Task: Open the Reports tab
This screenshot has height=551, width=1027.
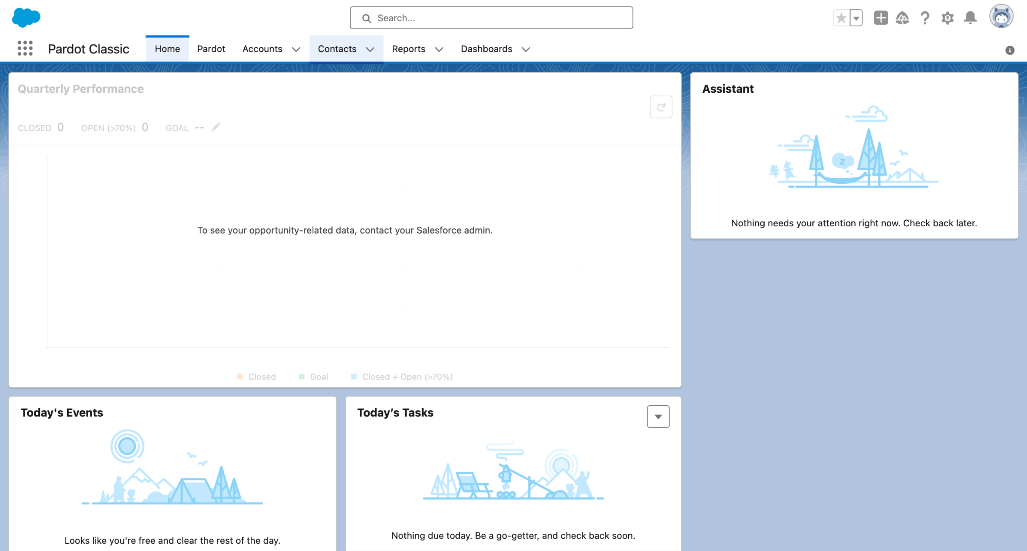Action: 408,49
